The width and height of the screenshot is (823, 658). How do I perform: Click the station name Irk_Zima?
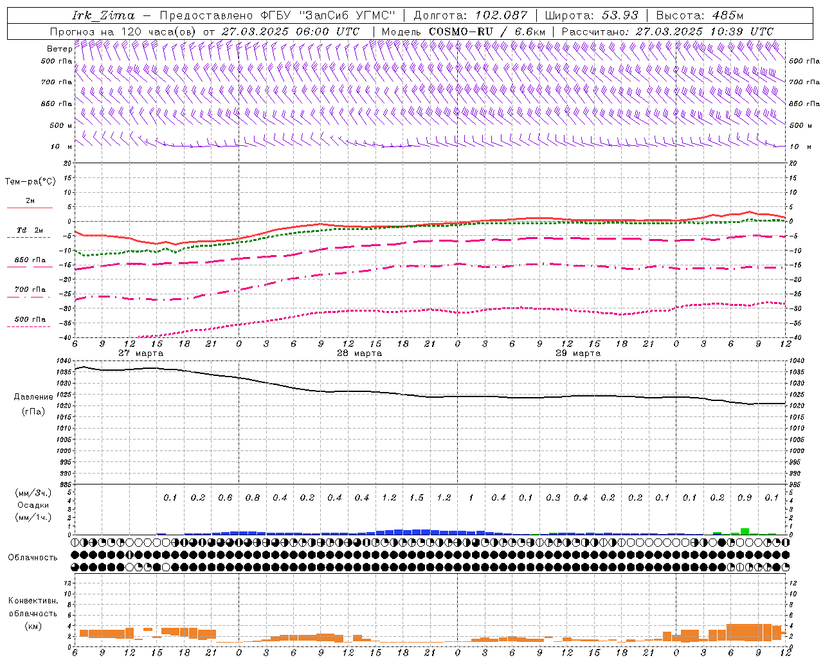(104, 15)
